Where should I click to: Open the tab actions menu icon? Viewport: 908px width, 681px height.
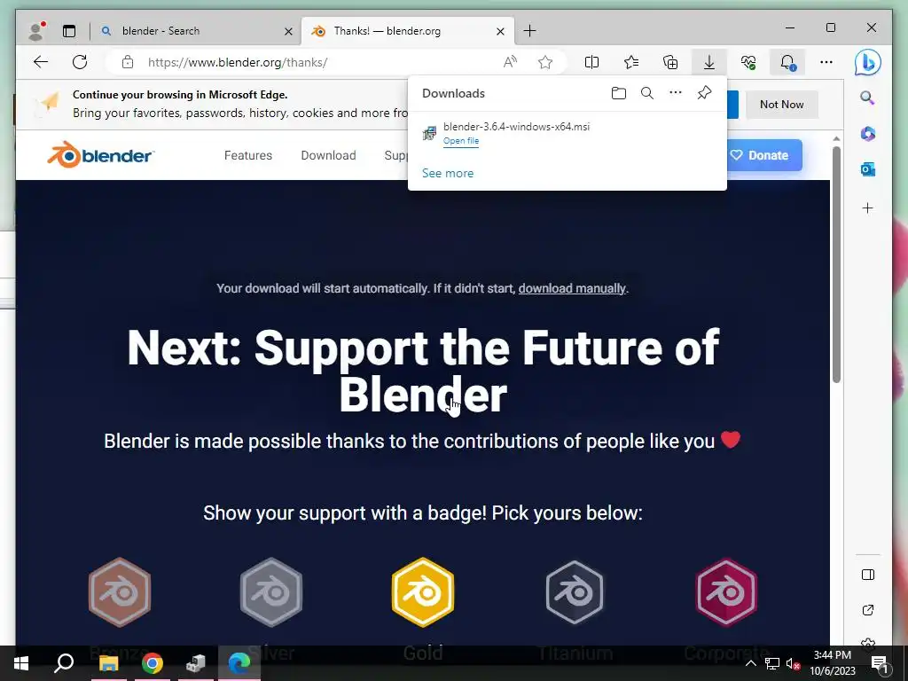click(69, 31)
